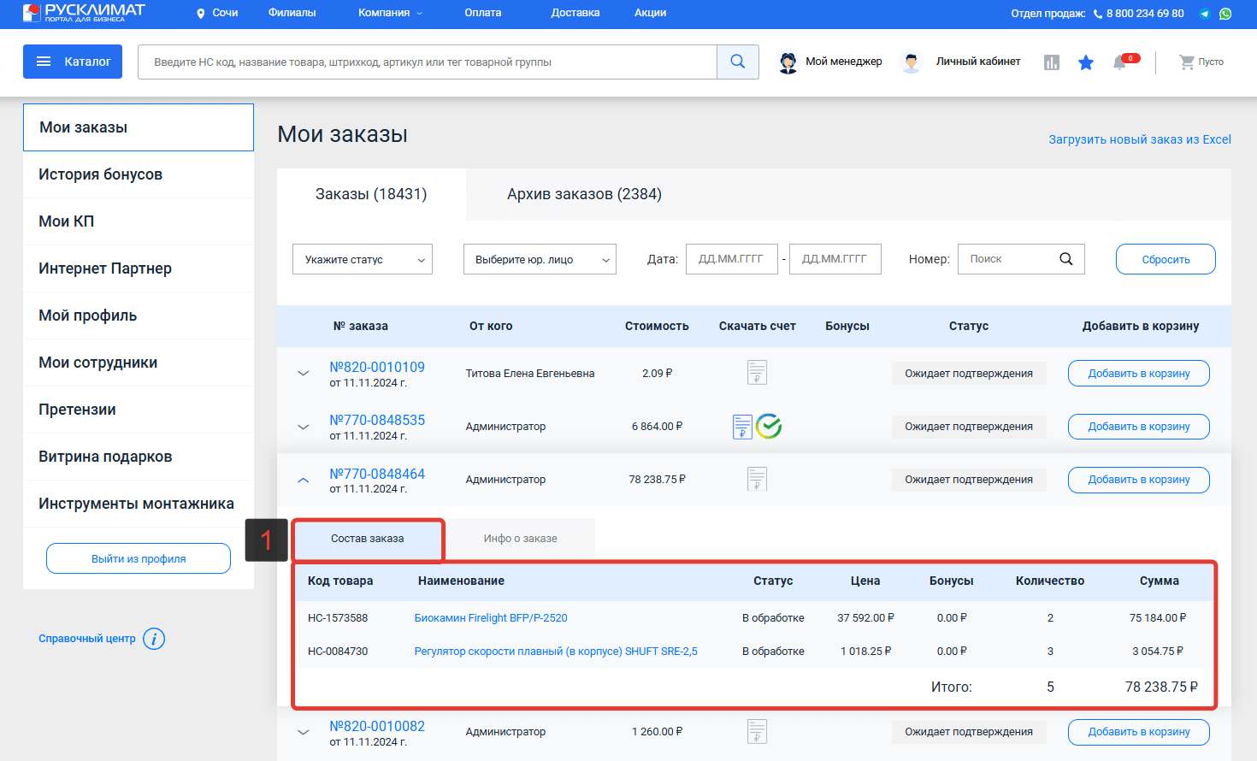Click the Личный кабинет avatar icon
Screen dimensions: 1257x761
(x=912, y=62)
